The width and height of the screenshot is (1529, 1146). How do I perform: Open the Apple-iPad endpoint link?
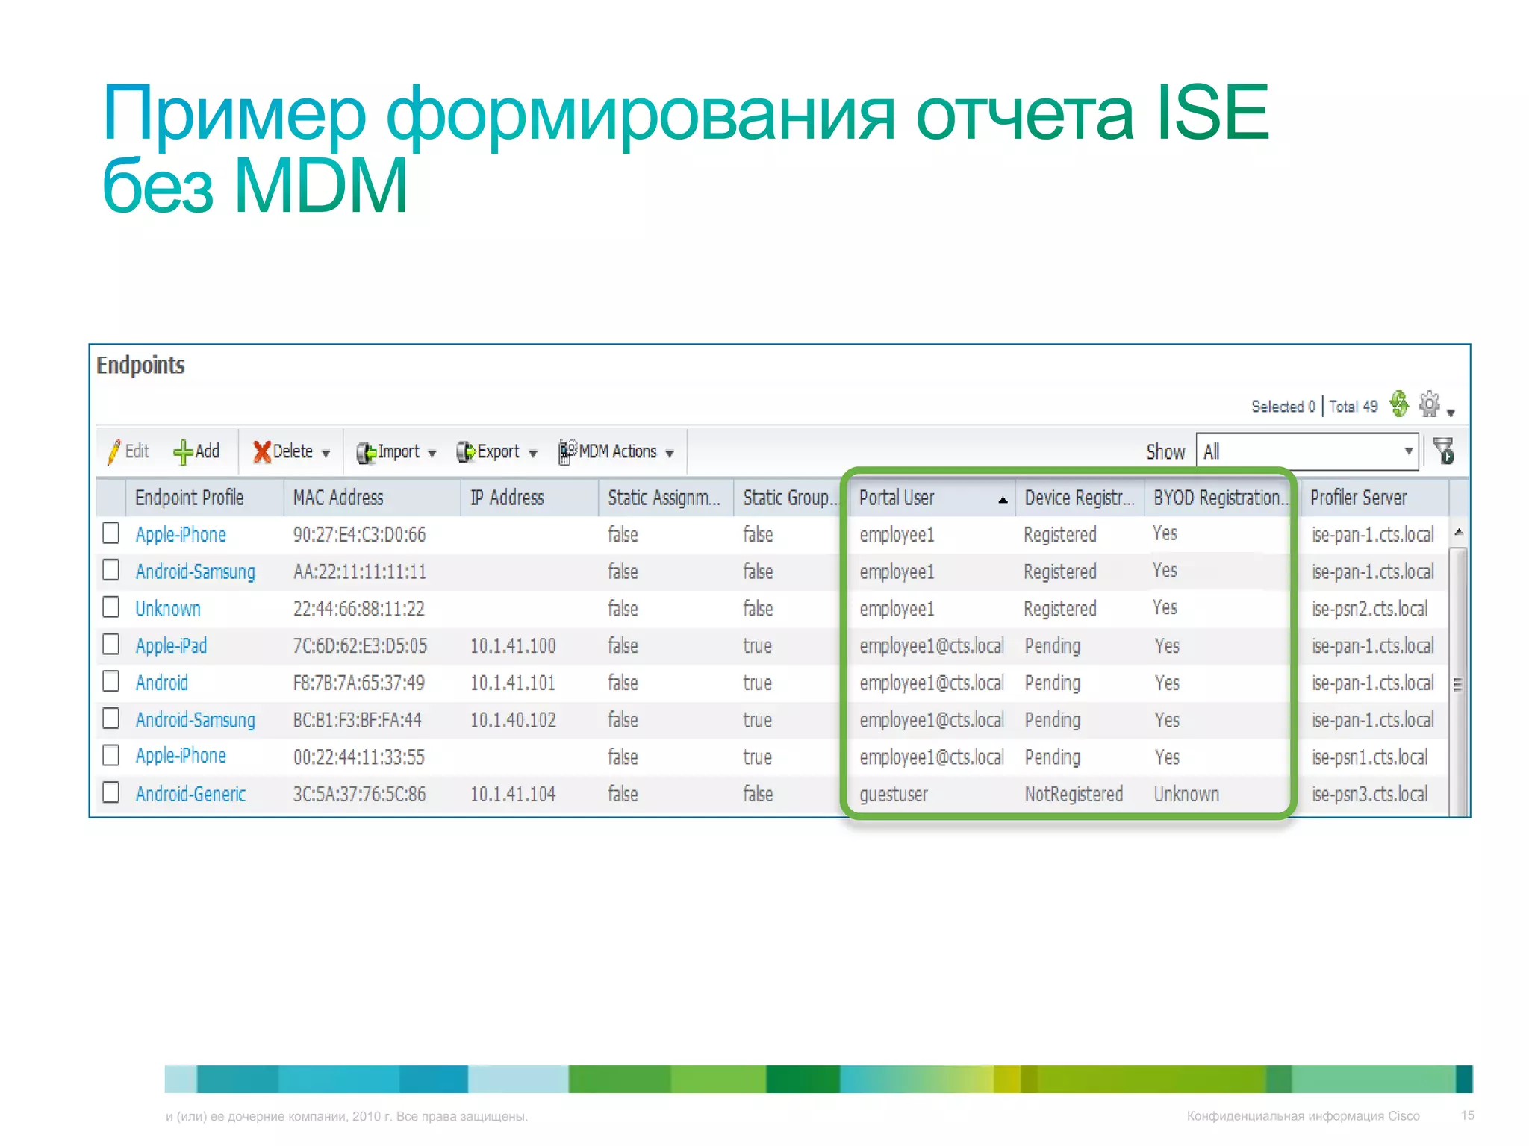(171, 645)
